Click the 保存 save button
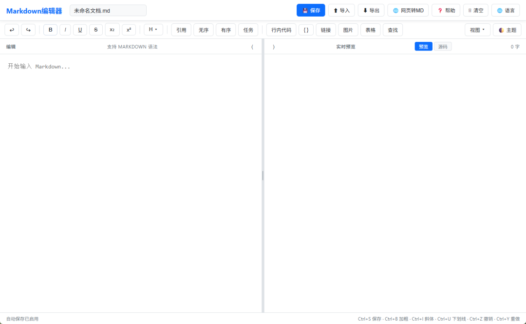The width and height of the screenshot is (526, 324). click(311, 10)
